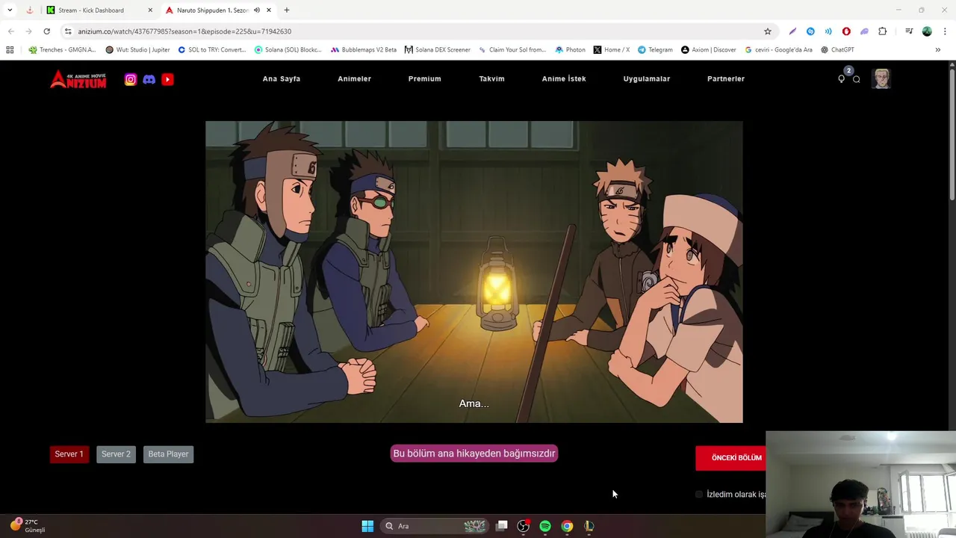This screenshot has width=956, height=538.
Task: Open the Chrome three-dot menu
Action: pyautogui.click(x=944, y=31)
